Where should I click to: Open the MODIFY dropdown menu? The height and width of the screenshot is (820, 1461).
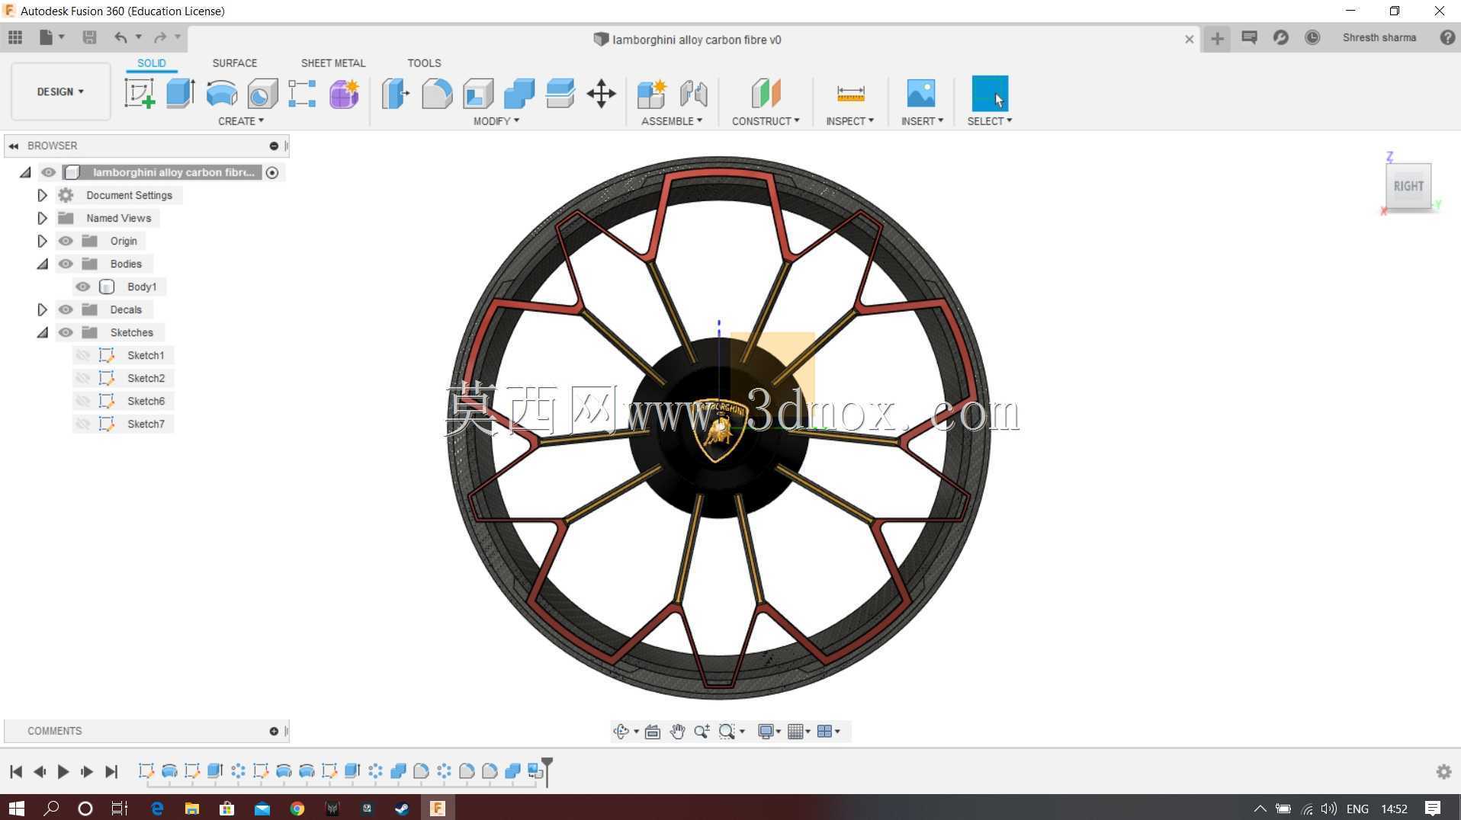tap(496, 121)
